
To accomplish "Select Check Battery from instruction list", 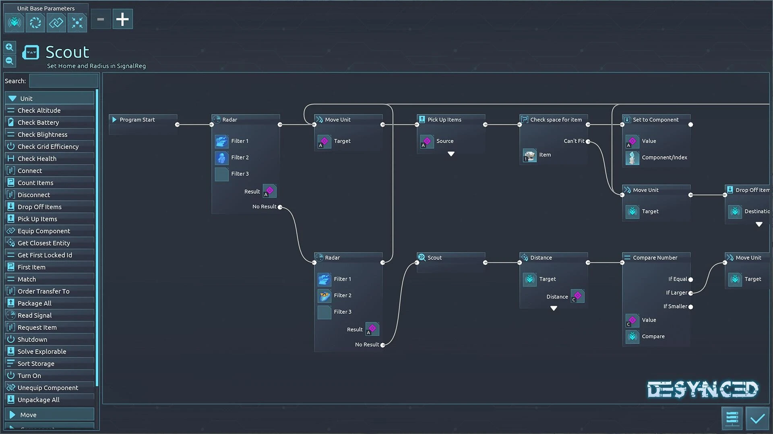I will coord(38,123).
